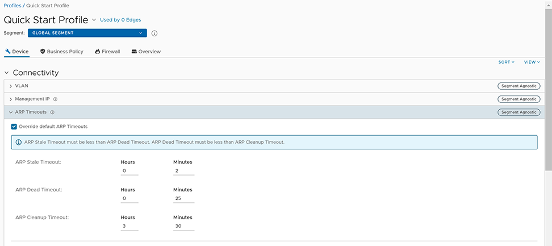The width and height of the screenshot is (552, 246).
Task: Expand the VLAN section
Action: [x=11, y=86]
